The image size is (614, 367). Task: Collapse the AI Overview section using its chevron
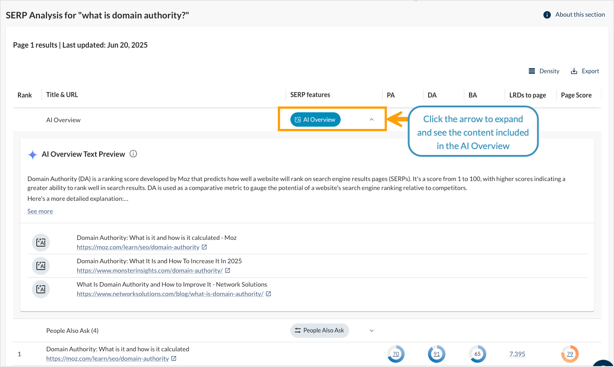(x=371, y=119)
